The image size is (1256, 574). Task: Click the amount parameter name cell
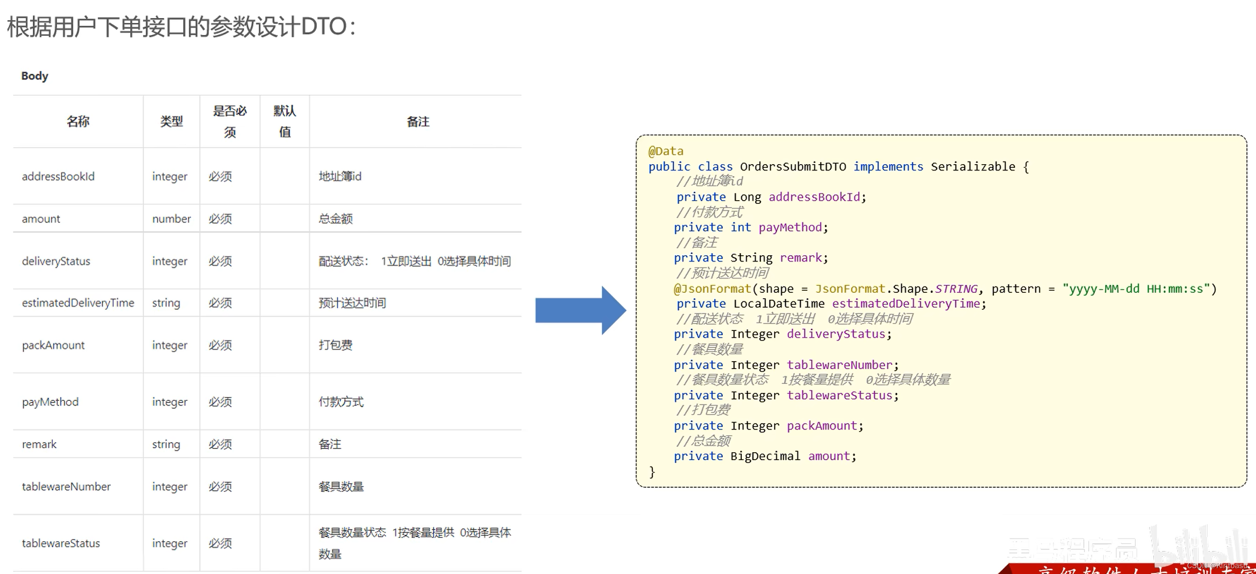[41, 219]
